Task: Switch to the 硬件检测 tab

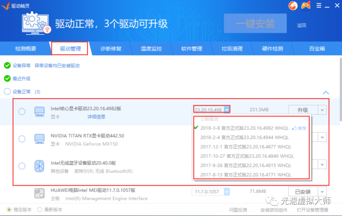Action: [x=272, y=49]
